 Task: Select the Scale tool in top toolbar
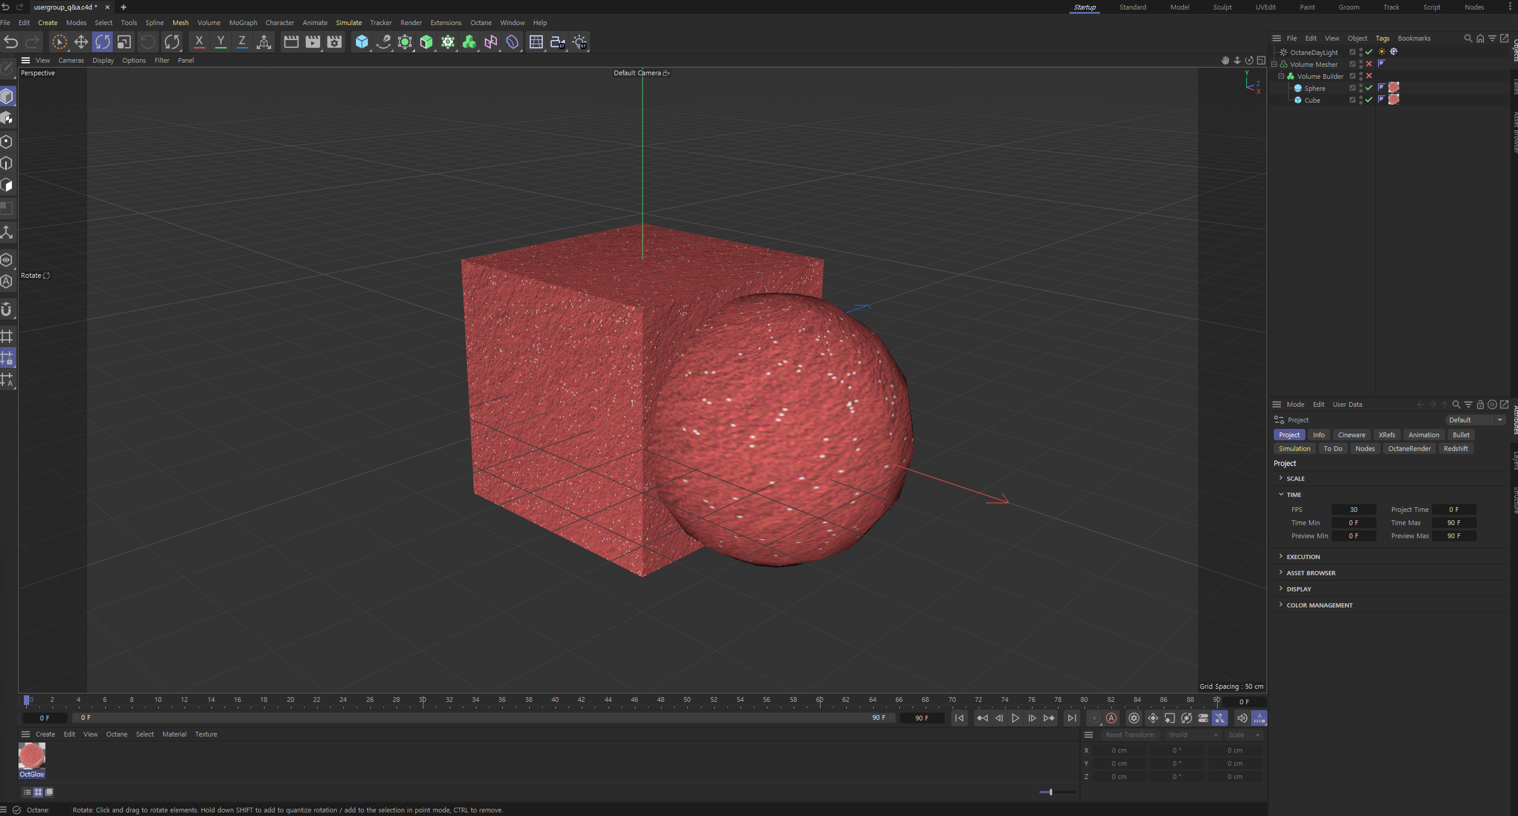pyautogui.click(x=124, y=42)
